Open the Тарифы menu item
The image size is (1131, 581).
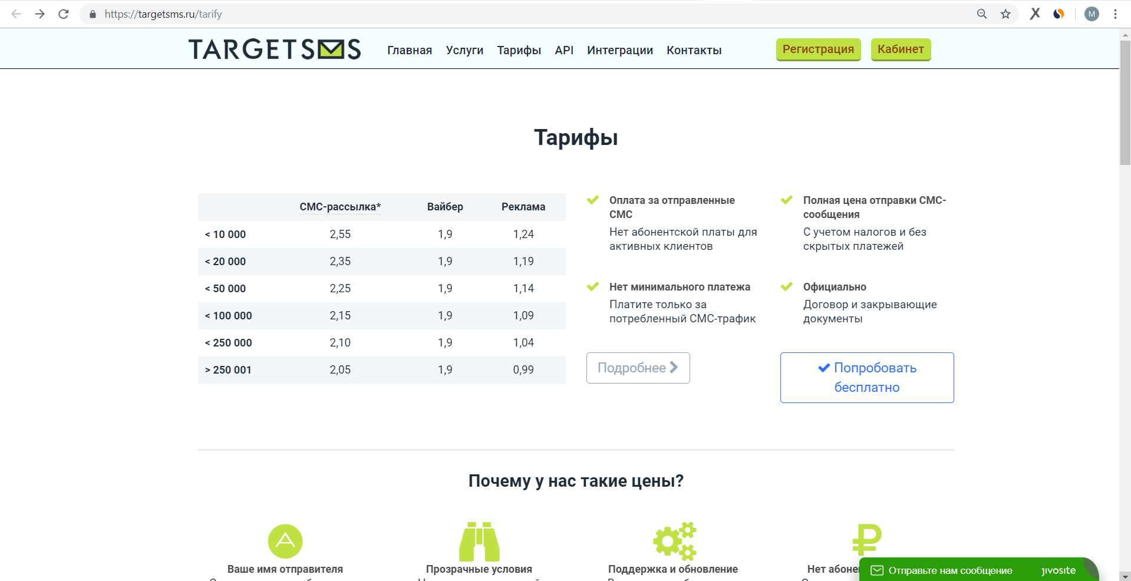(519, 50)
